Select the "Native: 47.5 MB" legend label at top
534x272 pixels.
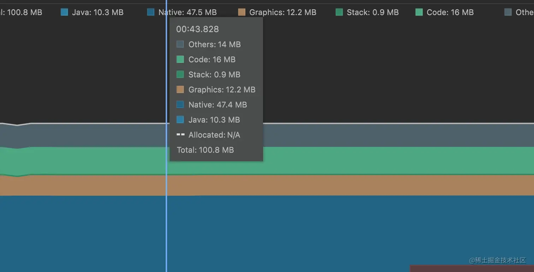pos(188,12)
